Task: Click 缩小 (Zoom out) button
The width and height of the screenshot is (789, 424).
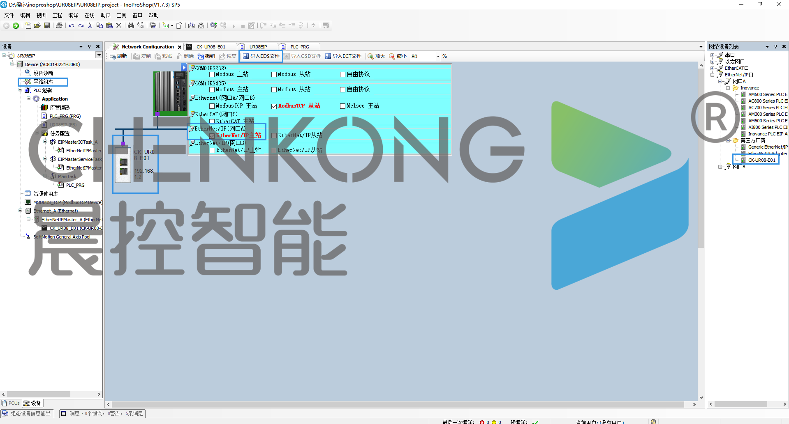Action: pos(398,56)
